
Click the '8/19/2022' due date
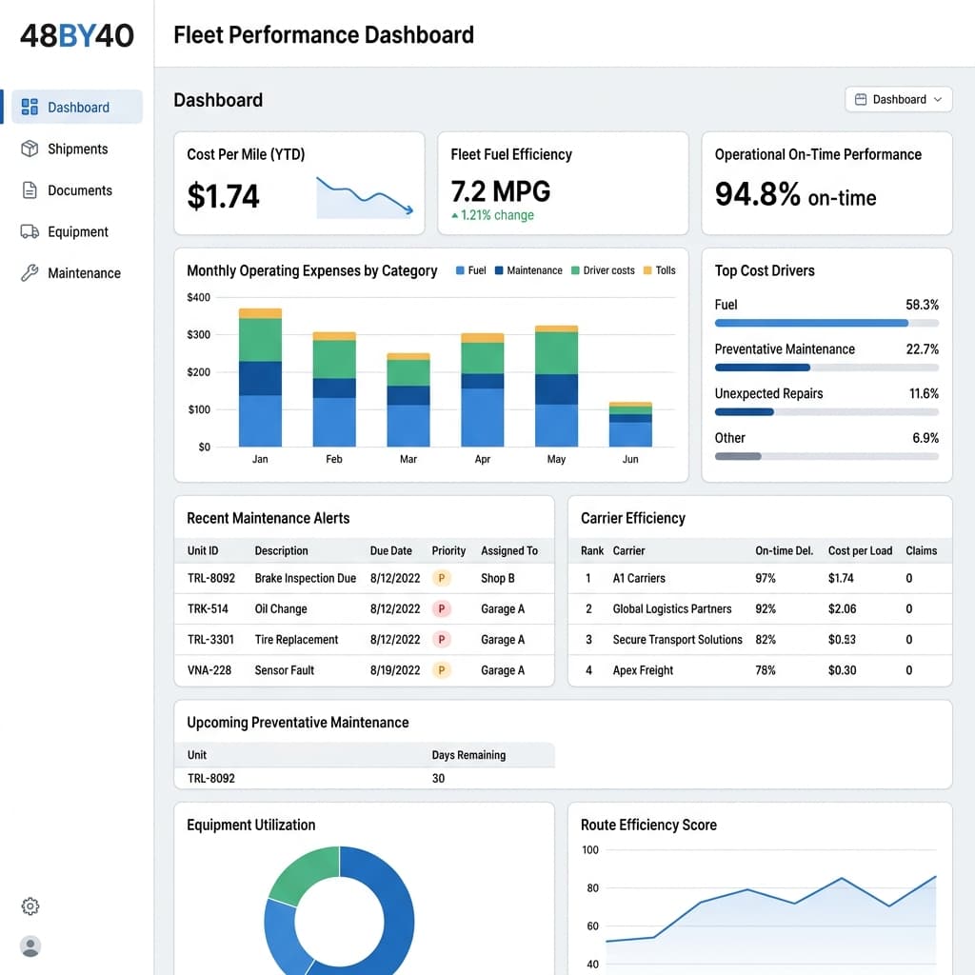pos(395,670)
